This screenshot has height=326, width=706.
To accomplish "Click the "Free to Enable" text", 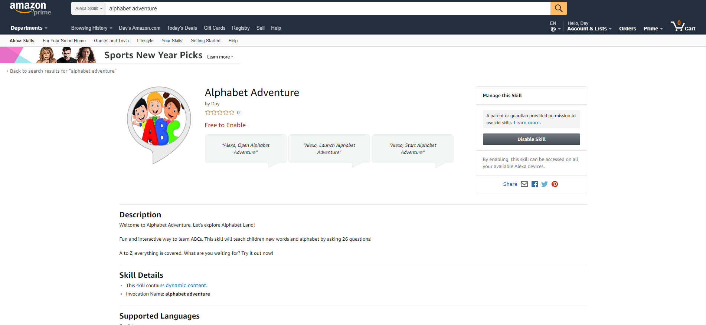I will [x=225, y=125].
